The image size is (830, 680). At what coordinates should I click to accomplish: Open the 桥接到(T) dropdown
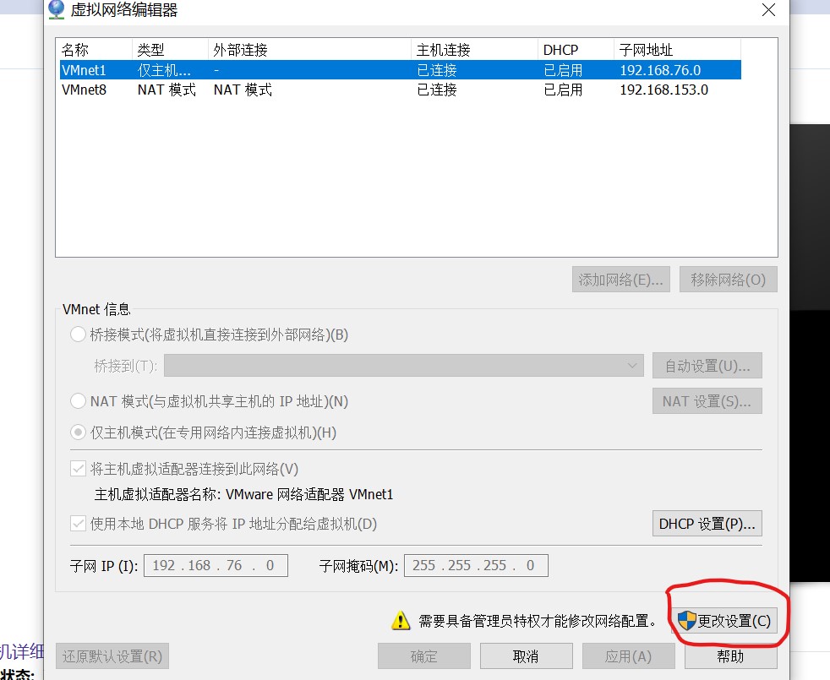pos(404,366)
